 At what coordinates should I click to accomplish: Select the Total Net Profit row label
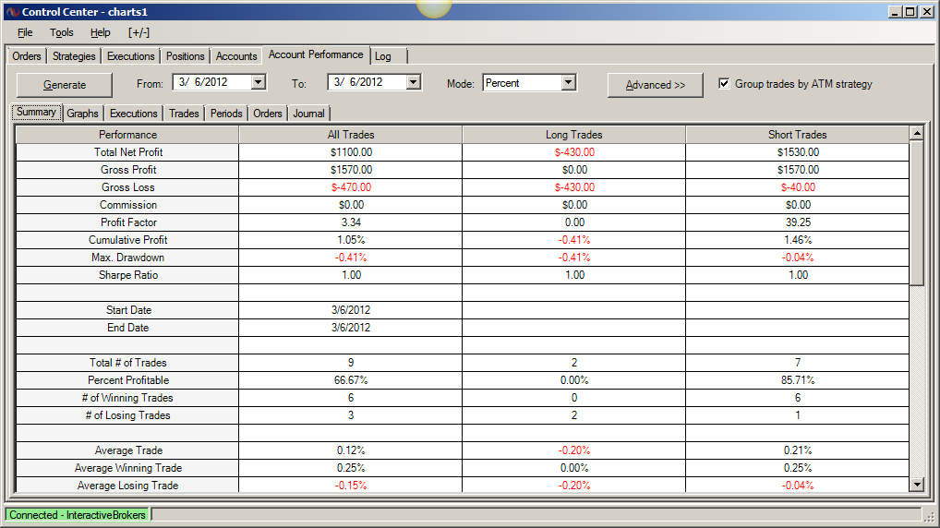128,152
